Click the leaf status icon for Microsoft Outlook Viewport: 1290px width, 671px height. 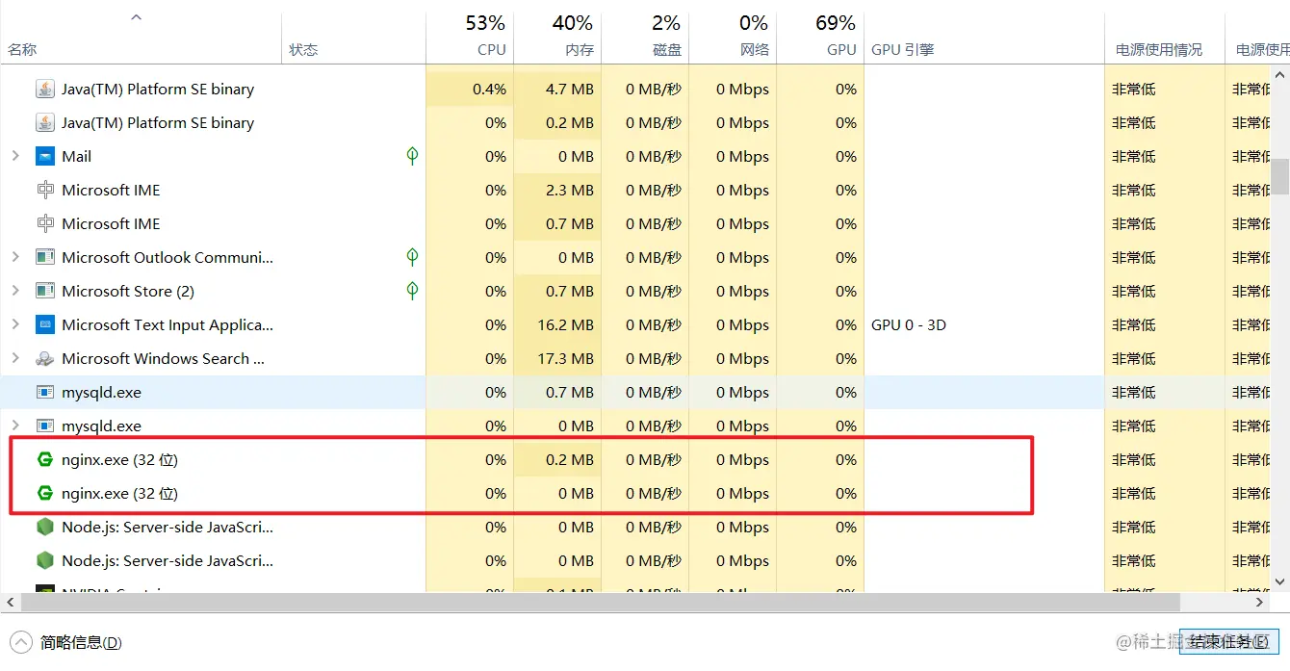click(x=412, y=257)
